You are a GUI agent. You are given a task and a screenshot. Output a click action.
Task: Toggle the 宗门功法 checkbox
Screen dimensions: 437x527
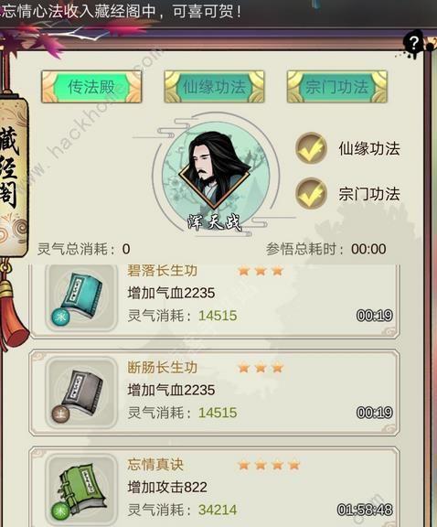311,194
